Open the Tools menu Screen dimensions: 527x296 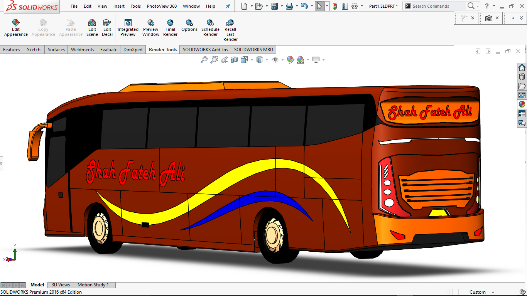pyautogui.click(x=136, y=6)
